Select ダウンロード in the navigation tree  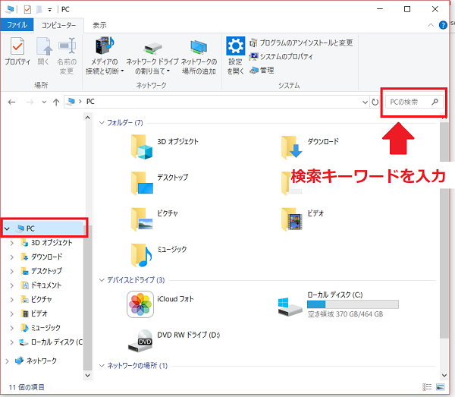tap(42, 257)
